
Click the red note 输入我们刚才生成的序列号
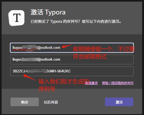tap(64, 85)
